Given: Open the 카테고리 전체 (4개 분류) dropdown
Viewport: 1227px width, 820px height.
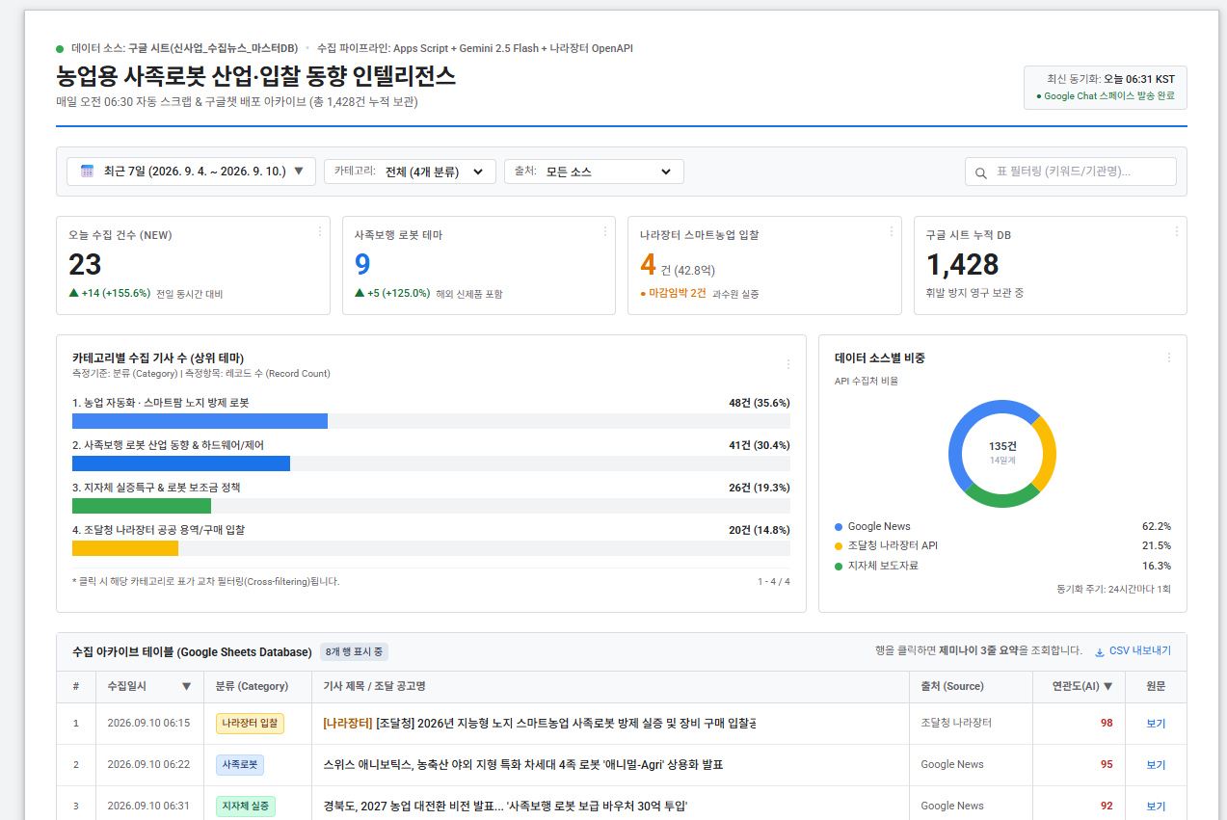Looking at the screenshot, I should (410, 172).
